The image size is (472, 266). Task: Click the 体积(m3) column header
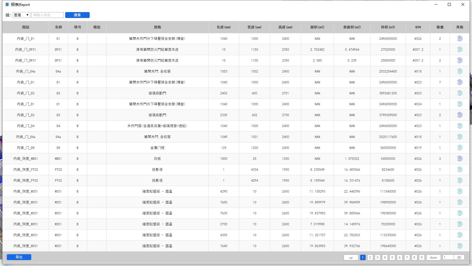coord(388,27)
